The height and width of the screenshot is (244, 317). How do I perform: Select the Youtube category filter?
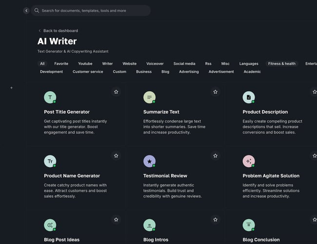[x=85, y=63]
